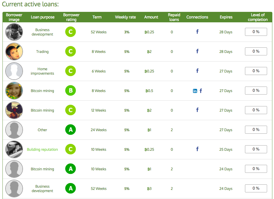
Task: Click the A rating badge for Other loan
Action: coord(70,130)
